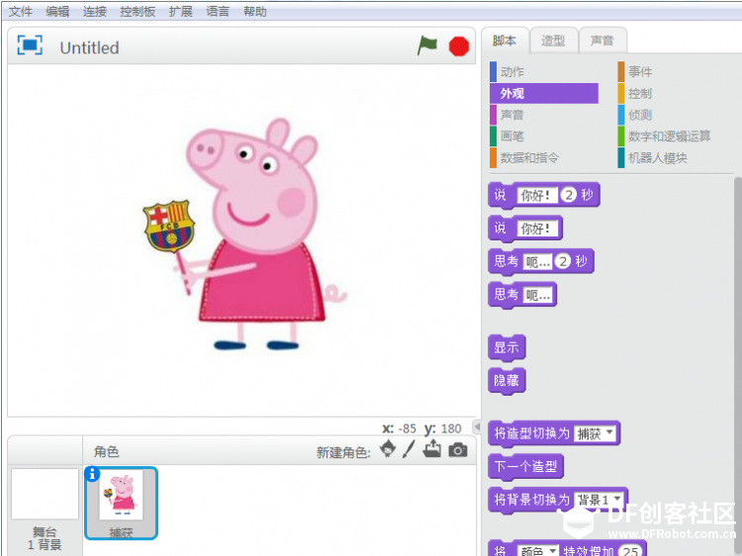Screen dimensions: 742x556
Task: Select the 画笔 block category
Action: (544, 137)
